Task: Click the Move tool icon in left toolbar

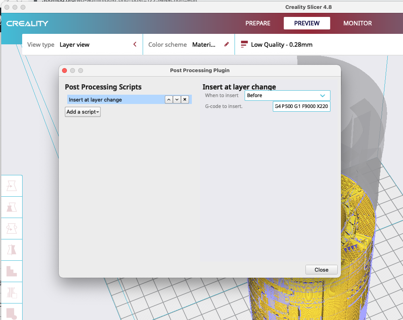Action: click(x=12, y=186)
